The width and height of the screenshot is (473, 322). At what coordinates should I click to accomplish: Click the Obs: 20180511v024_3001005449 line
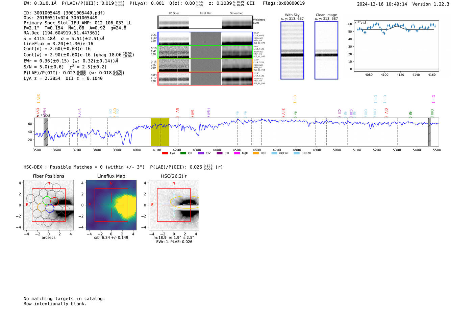[x=60, y=18]
